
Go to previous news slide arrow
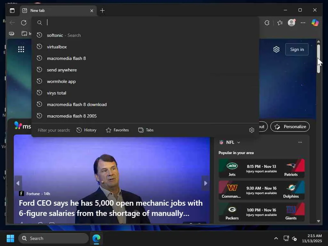pyautogui.click(x=18, y=183)
